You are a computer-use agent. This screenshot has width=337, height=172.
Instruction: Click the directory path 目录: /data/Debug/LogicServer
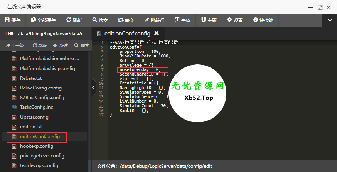[x=46, y=34]
